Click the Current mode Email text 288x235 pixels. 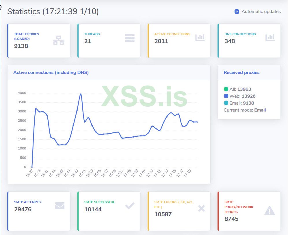pos(245,110)
